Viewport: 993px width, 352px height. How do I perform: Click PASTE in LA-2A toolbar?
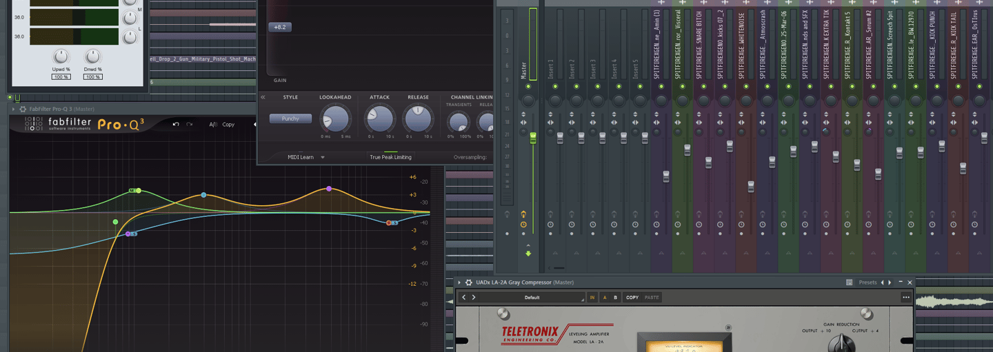[652, 298]
